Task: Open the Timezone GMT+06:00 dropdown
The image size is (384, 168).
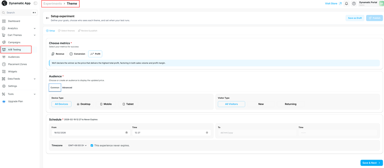Action: (x=78, y=146)
